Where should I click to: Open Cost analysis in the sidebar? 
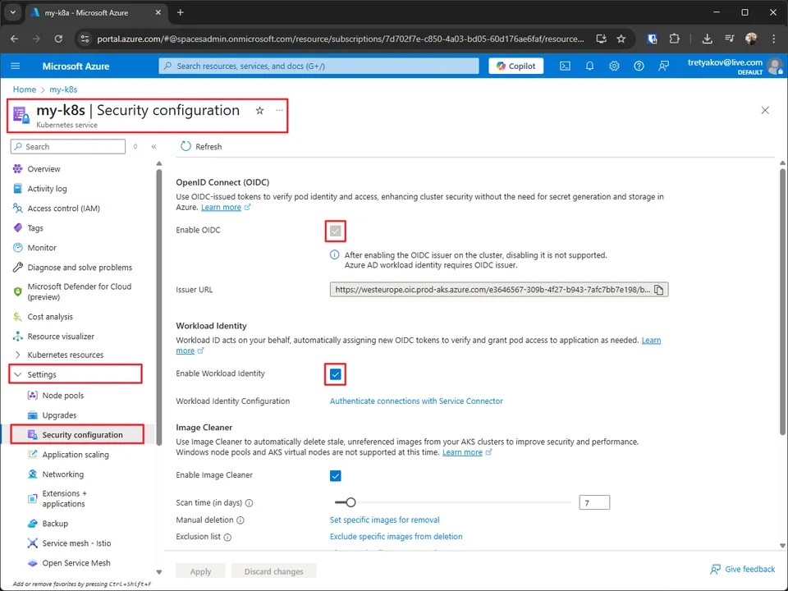click(x=50, y=317)
